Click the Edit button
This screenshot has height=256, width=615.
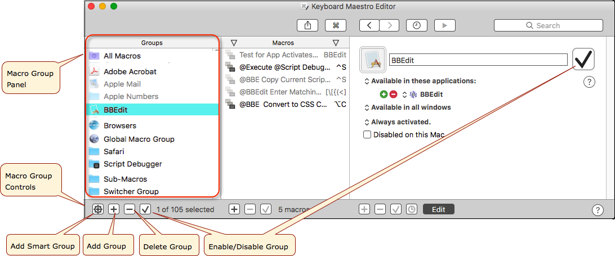[x=439, y=209]
